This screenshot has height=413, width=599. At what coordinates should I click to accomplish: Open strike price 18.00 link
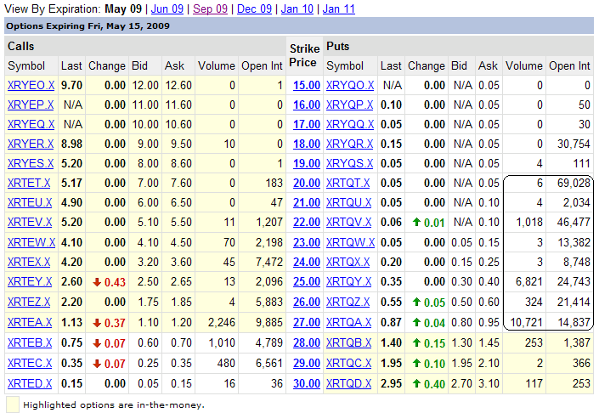tap(307, 144)
